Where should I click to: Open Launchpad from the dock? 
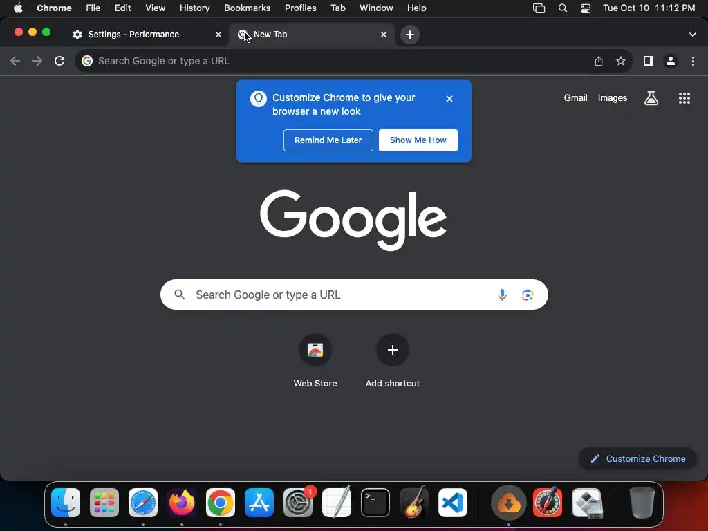pos(104,503)
